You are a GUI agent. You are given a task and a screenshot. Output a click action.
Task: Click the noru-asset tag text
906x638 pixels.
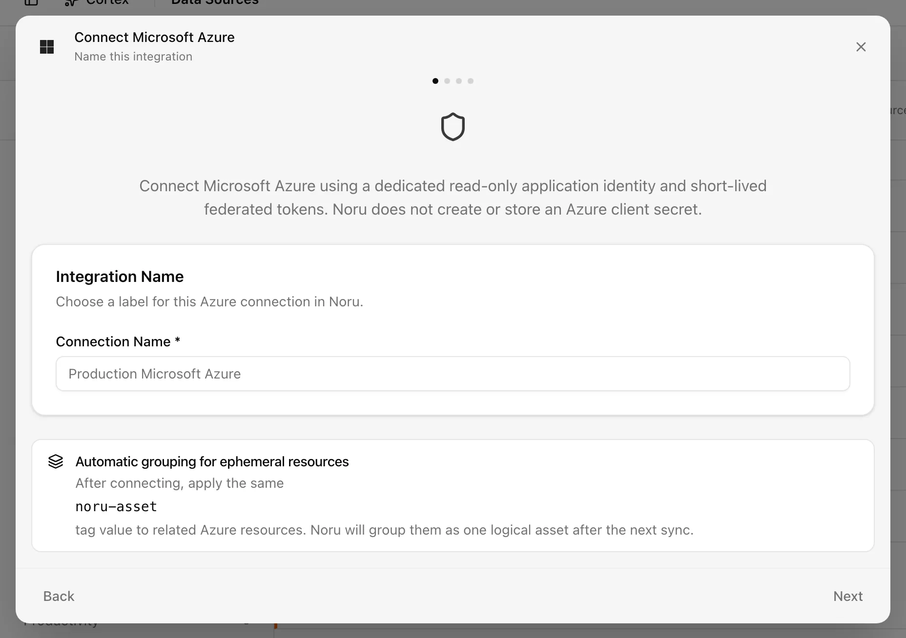tap(116, 507)
